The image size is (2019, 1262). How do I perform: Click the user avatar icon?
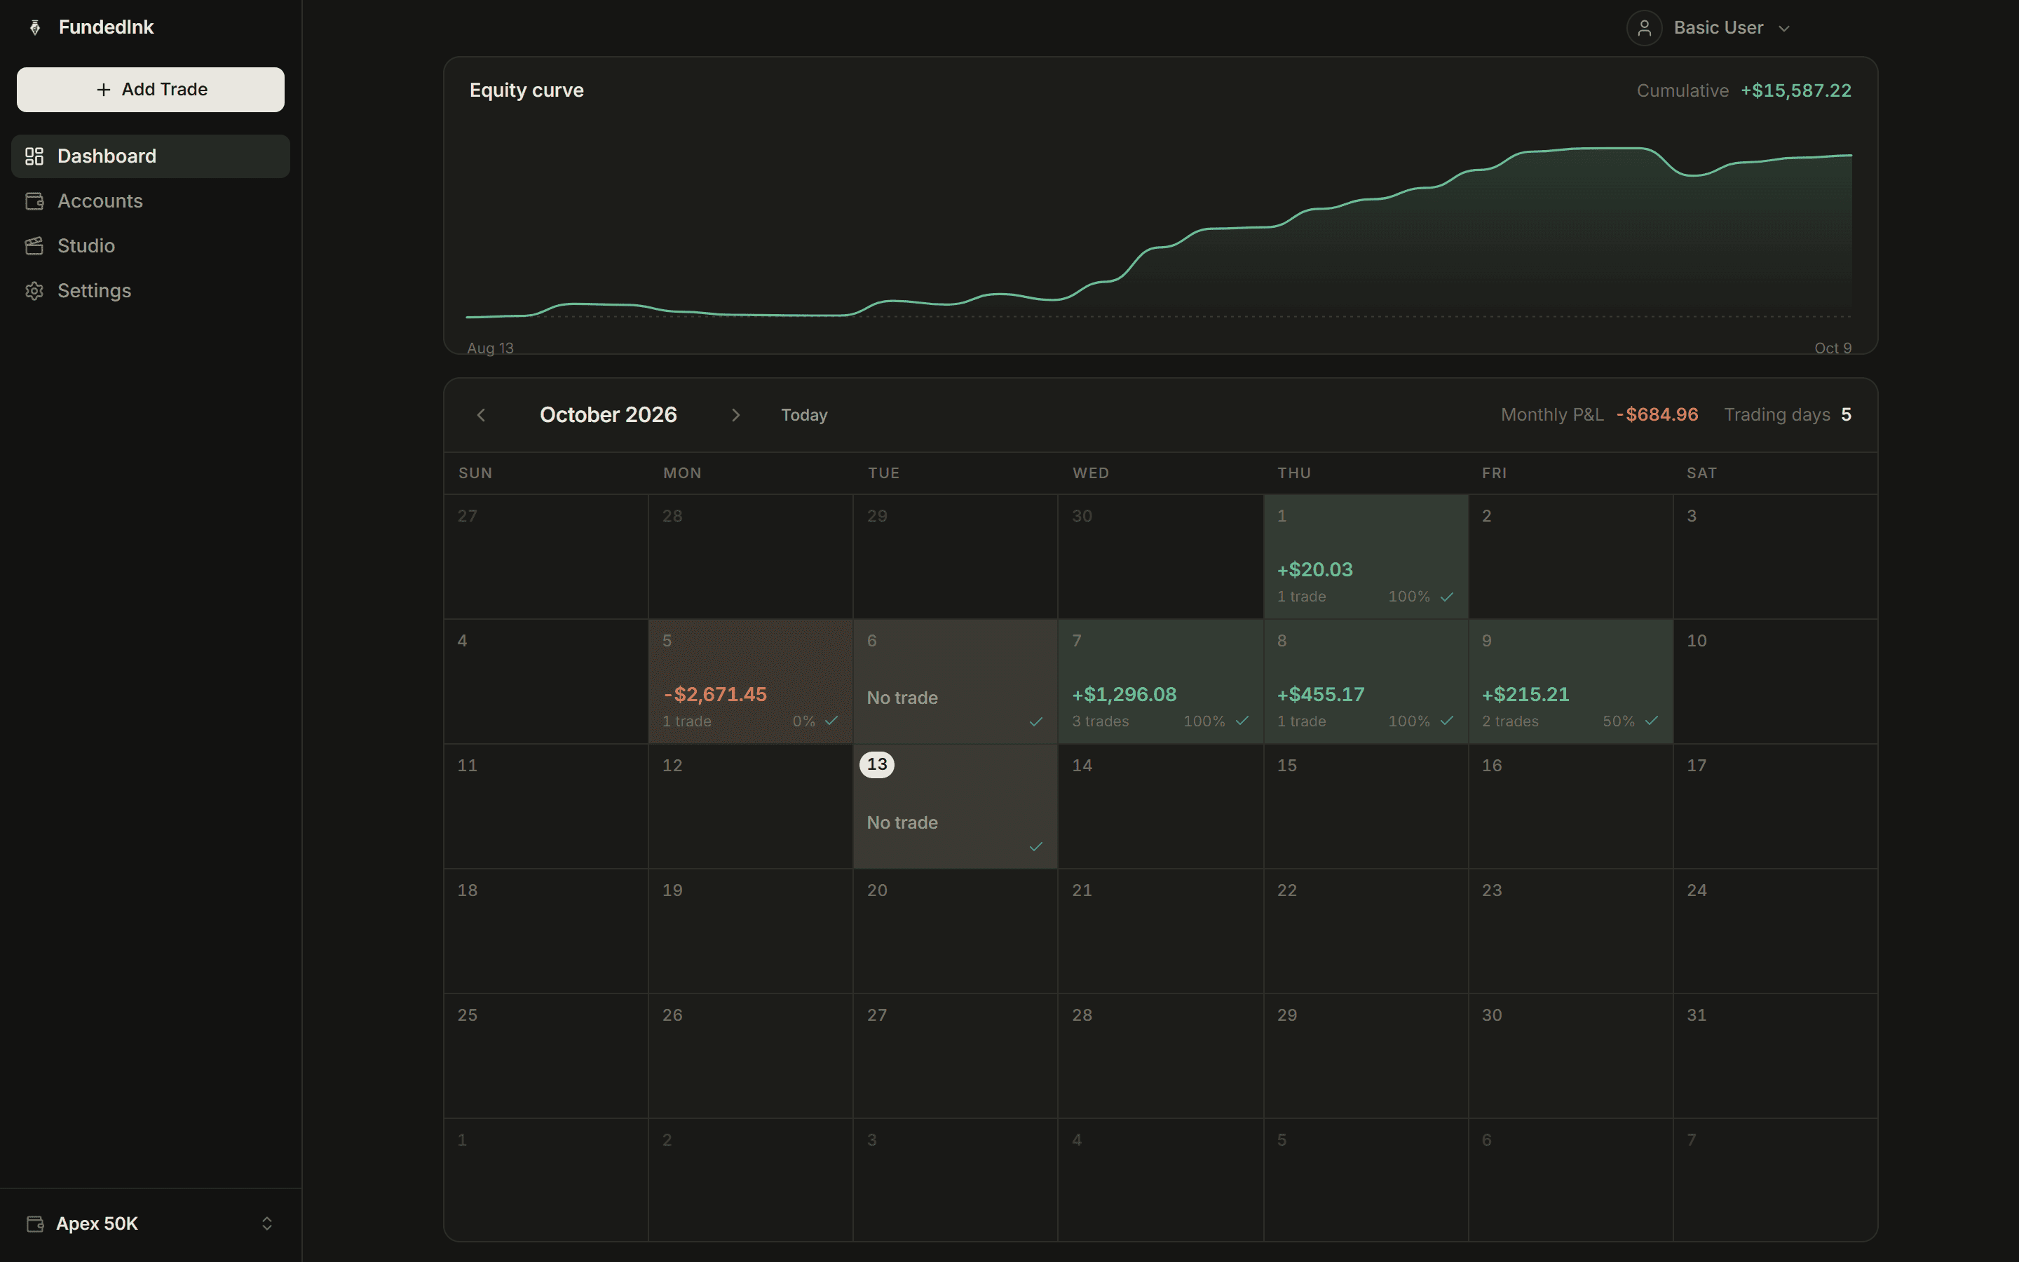click(1643, 28)
